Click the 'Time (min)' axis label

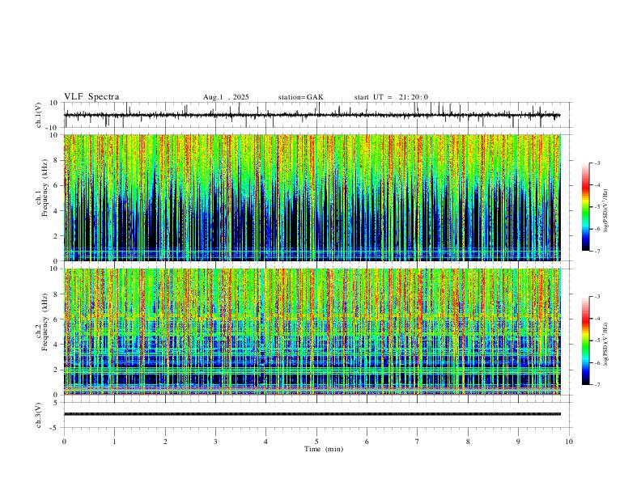[x=324, y=449]
